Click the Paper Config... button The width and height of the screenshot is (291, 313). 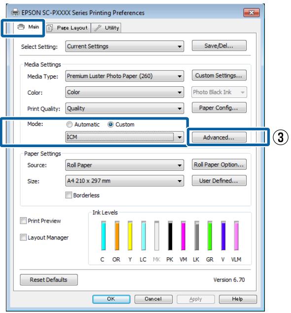(x=219, y=108)
